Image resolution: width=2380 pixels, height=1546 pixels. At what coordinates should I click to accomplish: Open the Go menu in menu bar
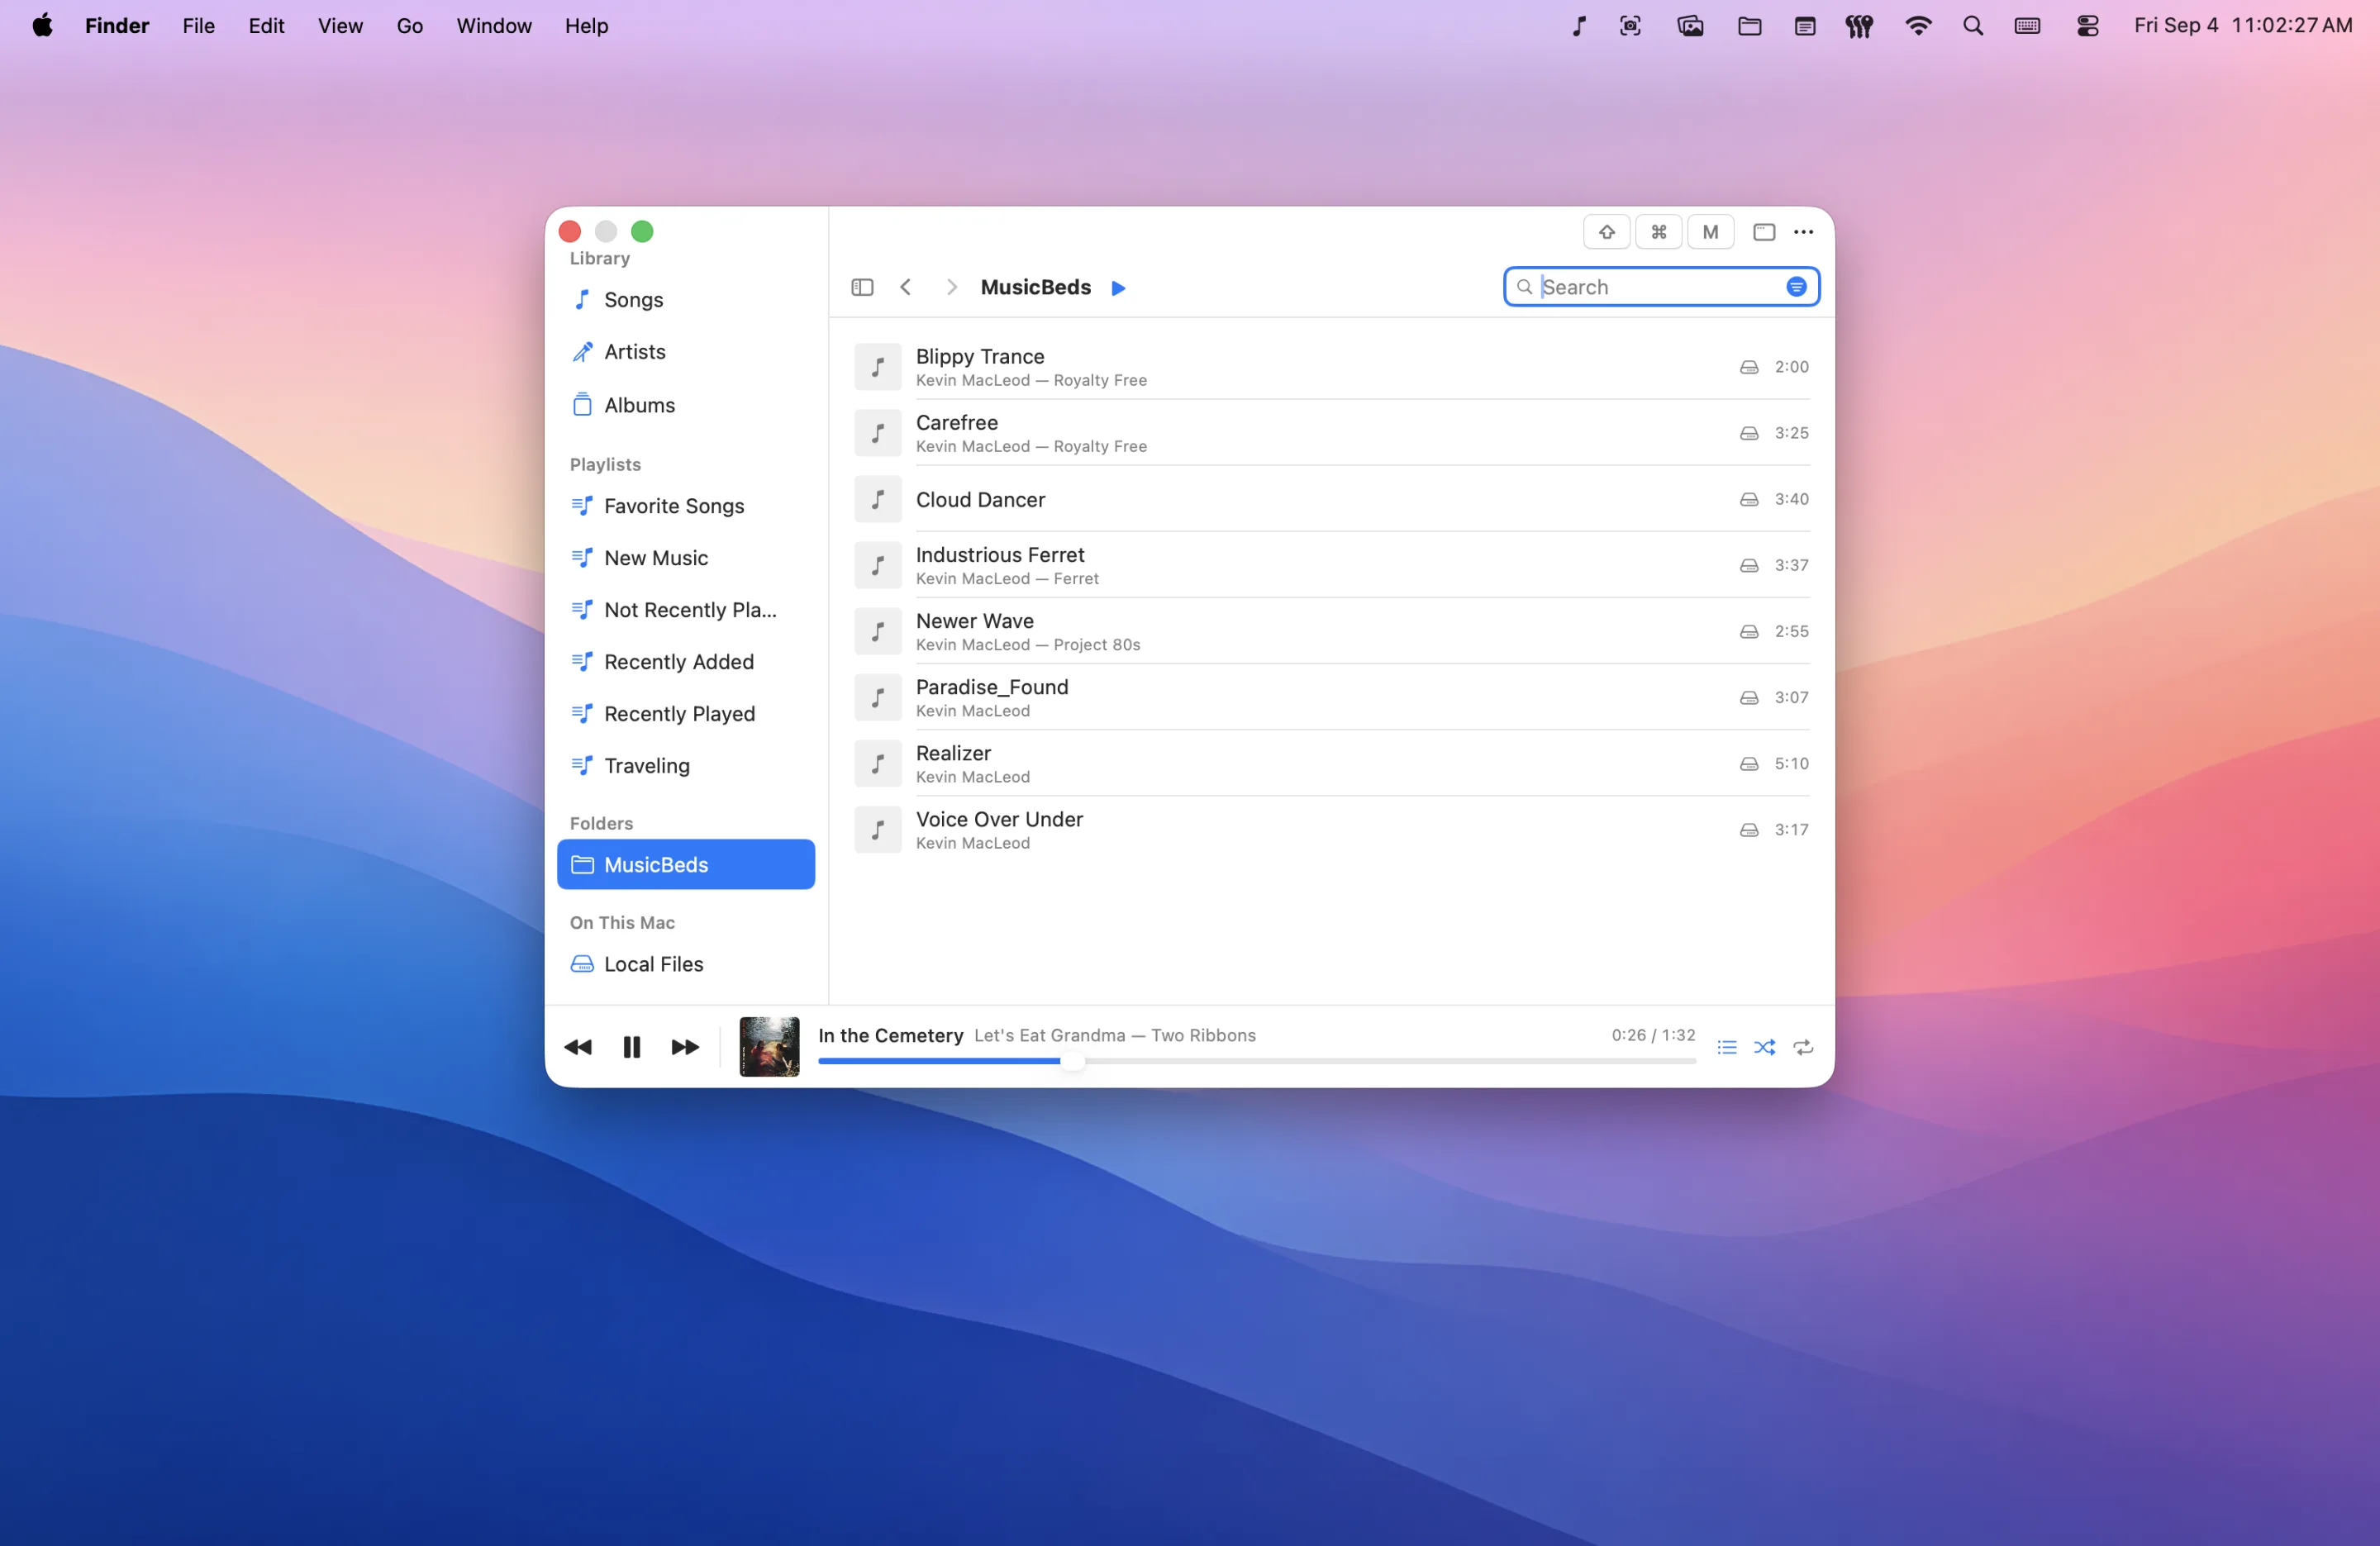[410, 26]
